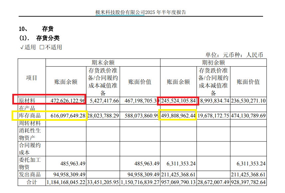Image resolution: width=285 pixels, height=193 pixels.
Task: Select the 期初余额 column header
Action: point(214,63)
